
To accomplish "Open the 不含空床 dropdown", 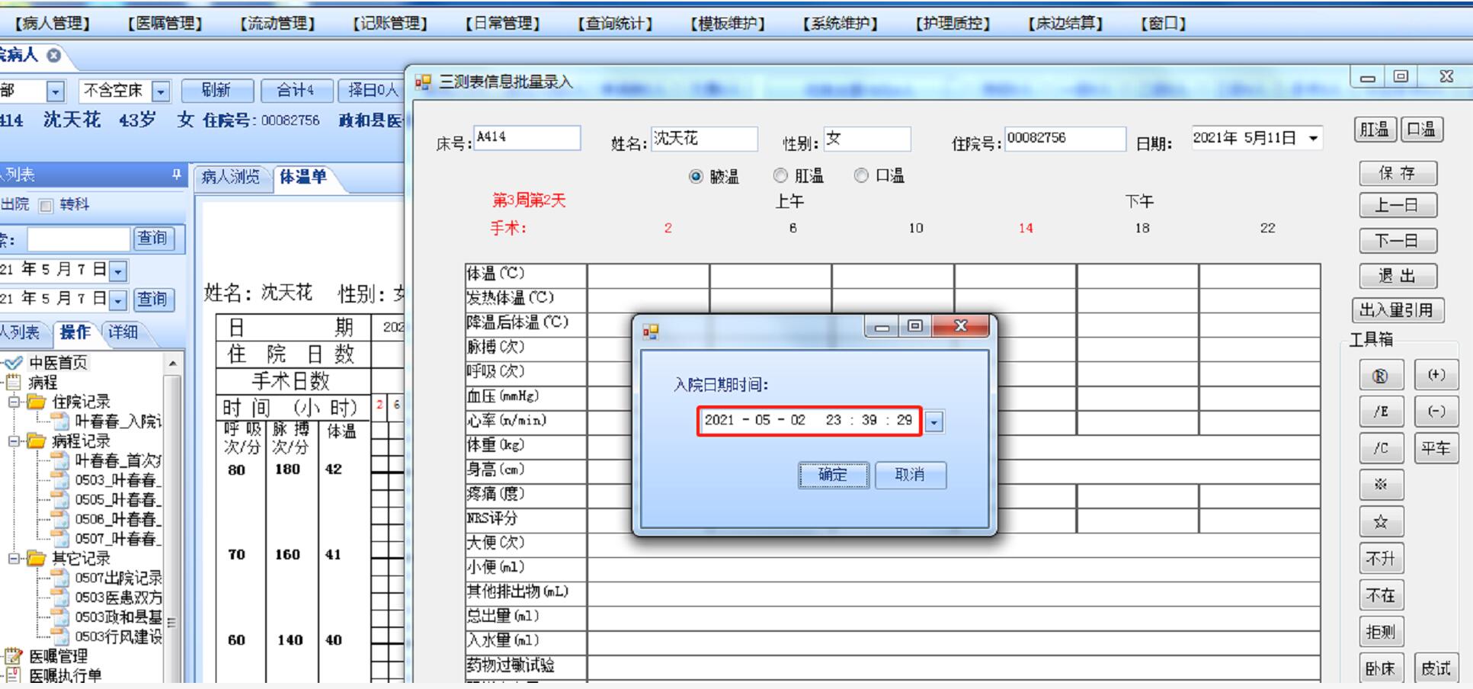I will [160, 91].
